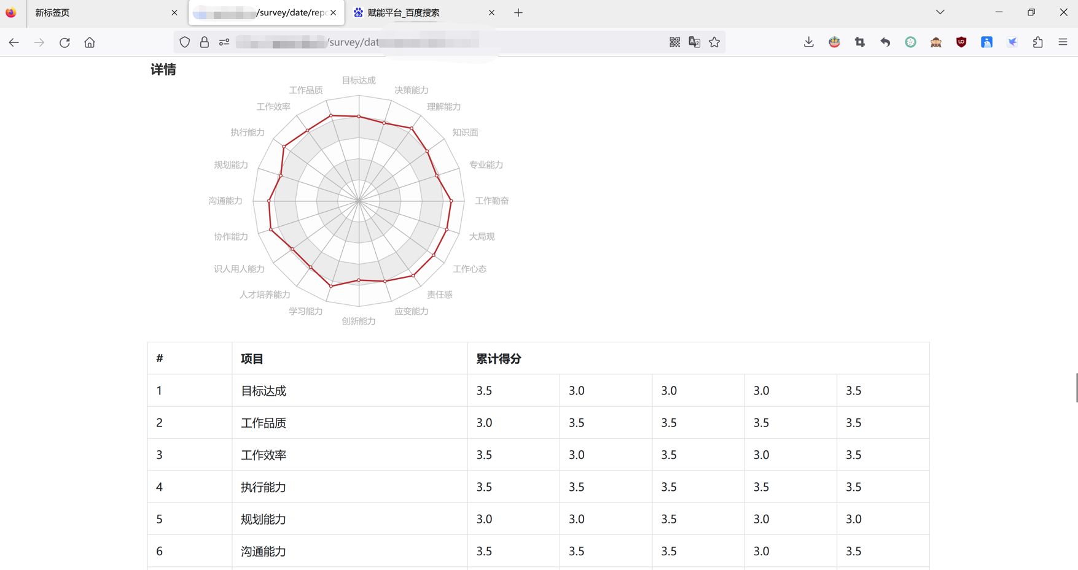Click the browser forward arrow
This screenshot has width=1078, height=570.
(x=39, y=42)
